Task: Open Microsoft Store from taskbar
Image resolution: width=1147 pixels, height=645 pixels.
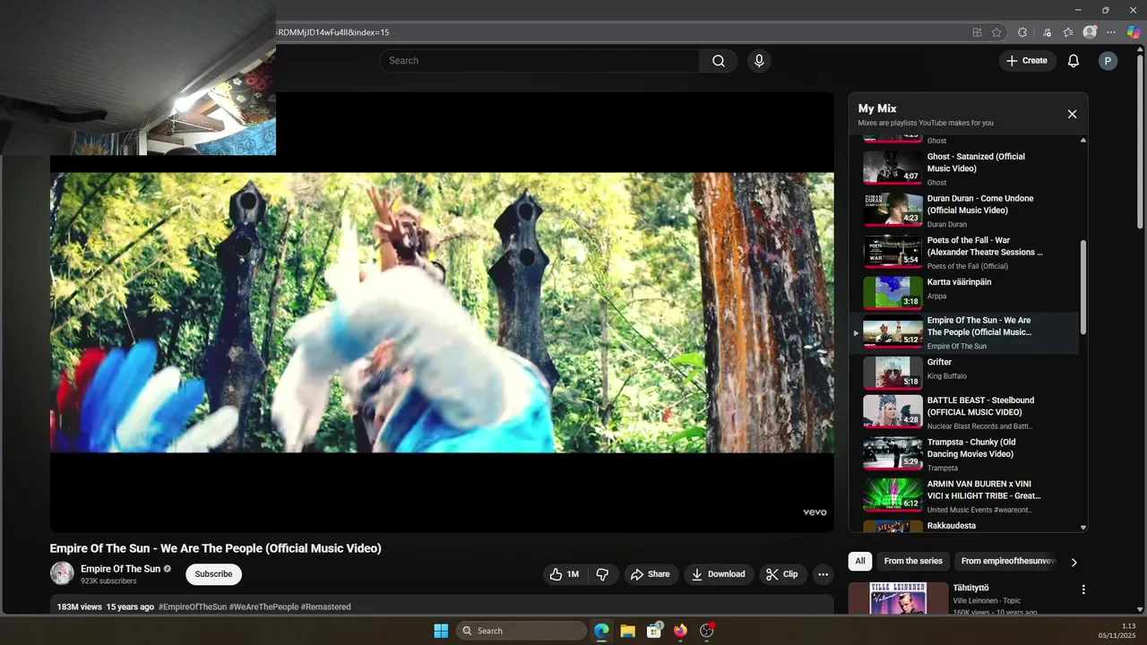Action: 654,631
